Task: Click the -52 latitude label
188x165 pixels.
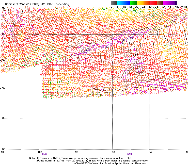Action: point(2,34)
